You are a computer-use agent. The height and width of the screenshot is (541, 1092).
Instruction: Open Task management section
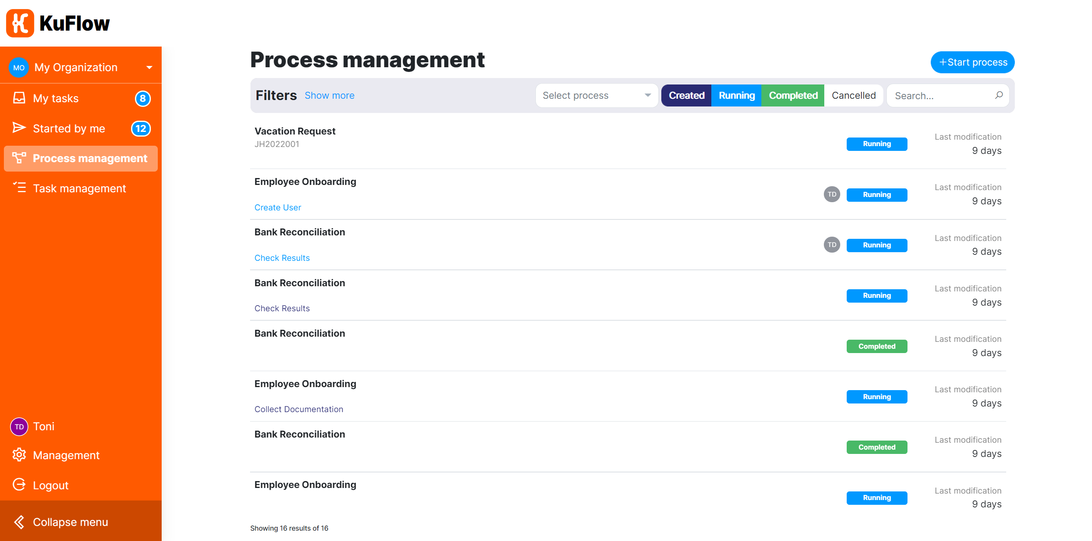coord(79,188)
